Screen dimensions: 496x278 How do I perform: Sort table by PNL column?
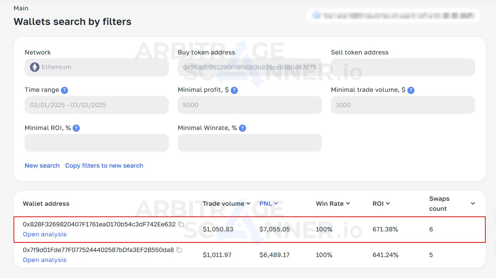point(269,204)
